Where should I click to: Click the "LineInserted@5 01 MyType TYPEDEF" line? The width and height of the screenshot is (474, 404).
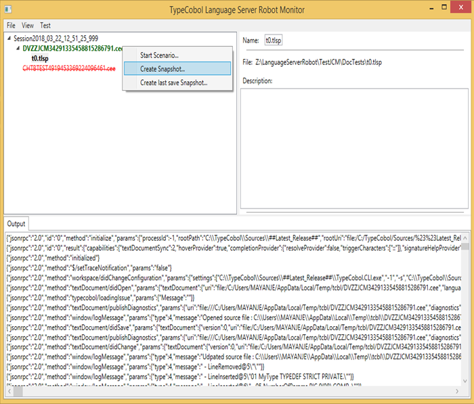click(x=180, y=377)
